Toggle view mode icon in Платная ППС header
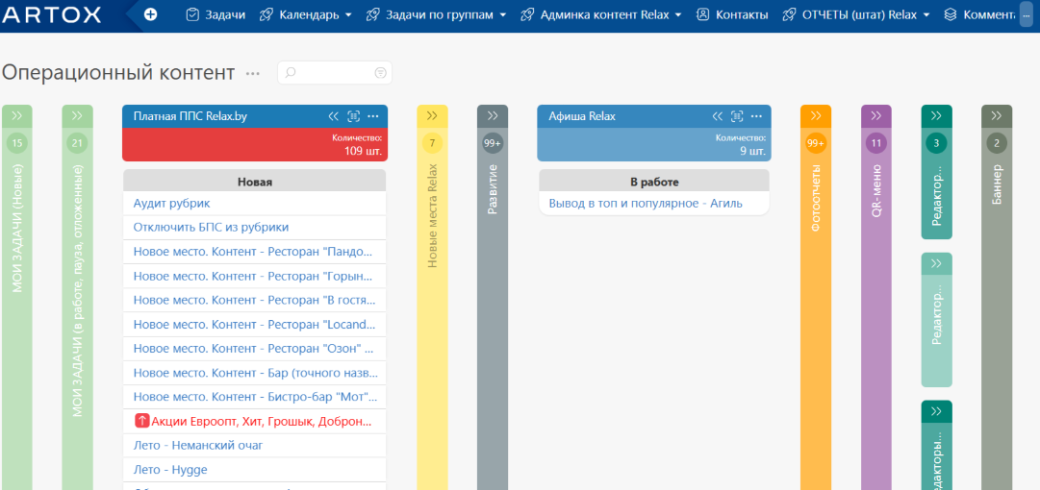The height and width of the screenshot is (490, 1040). coord(353,116)
